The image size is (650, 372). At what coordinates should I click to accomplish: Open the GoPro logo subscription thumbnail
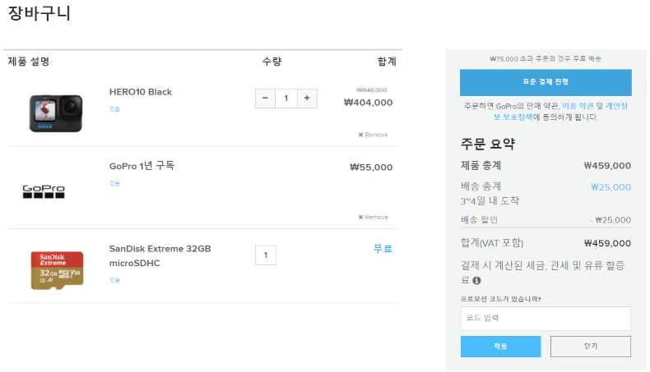click(44, 191)
